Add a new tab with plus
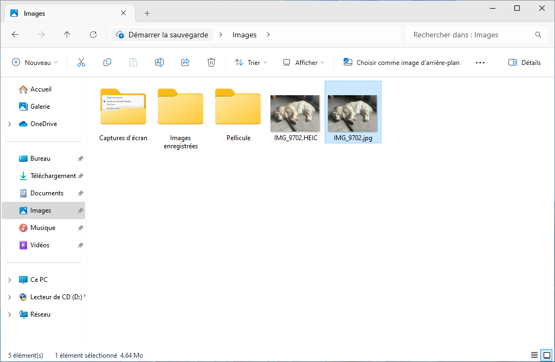 tap(147, 14)
